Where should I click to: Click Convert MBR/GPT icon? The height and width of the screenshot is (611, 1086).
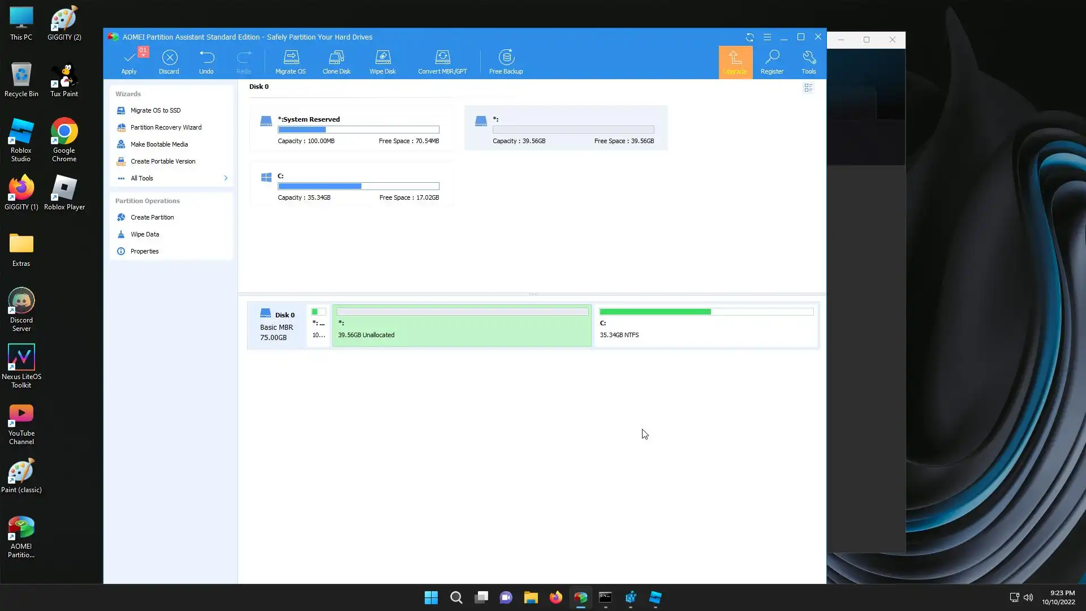point(442,58)
